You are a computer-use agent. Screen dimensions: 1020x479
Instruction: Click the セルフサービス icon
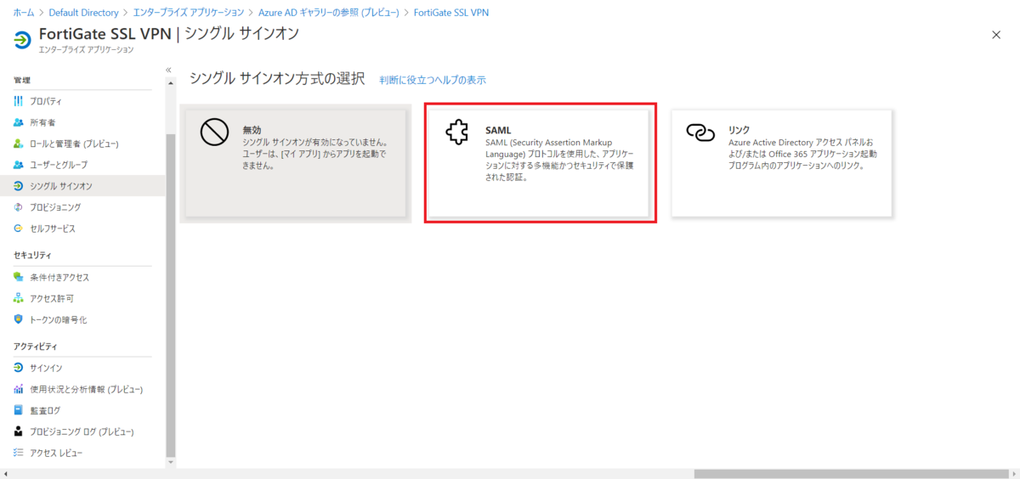(19, 228)
